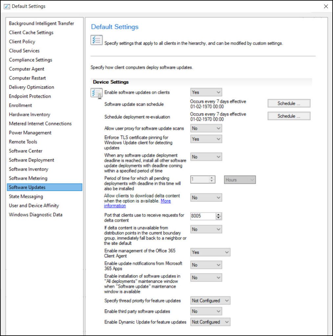The width and height of the screenshot is (333, 336).
Task: Open the delta content fallback dropdown
Action: (x=206, y=229)
